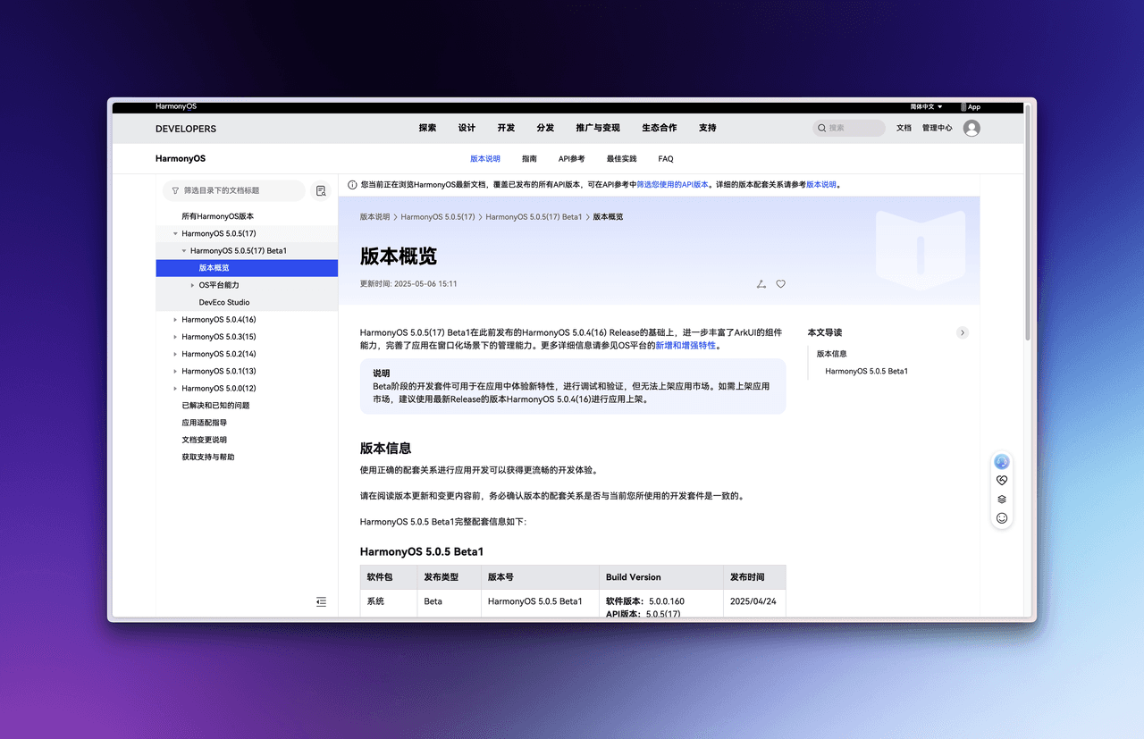
Task: Follow the 筛选您使用的API版本 link
Action: click(x=672, y=185)
